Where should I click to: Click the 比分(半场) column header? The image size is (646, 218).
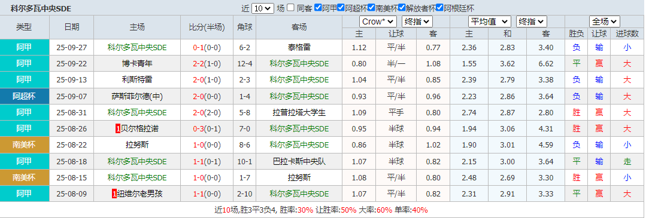tap(207, 27)
